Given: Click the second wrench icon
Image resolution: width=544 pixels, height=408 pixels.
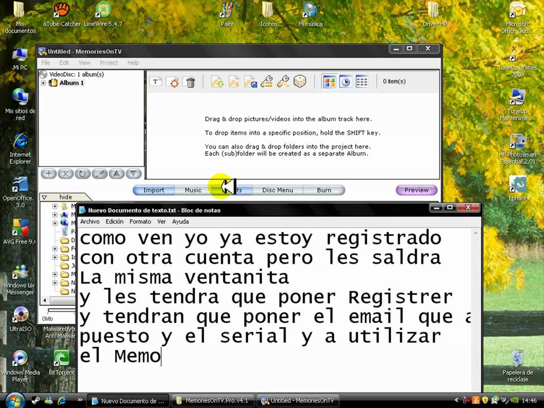Looking at the screenshot, I should click(x=283, y=82).
